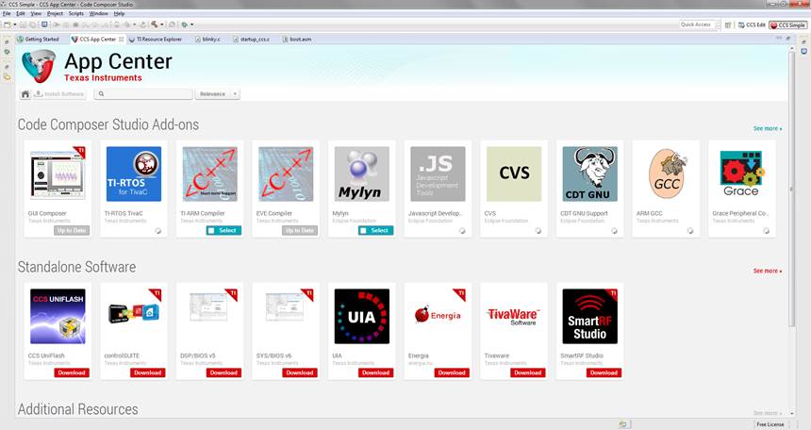Download DSP/BIOS v5
The width and height of the screenshot is (811, 430).
pyautogui.click(x=223, y=372)
